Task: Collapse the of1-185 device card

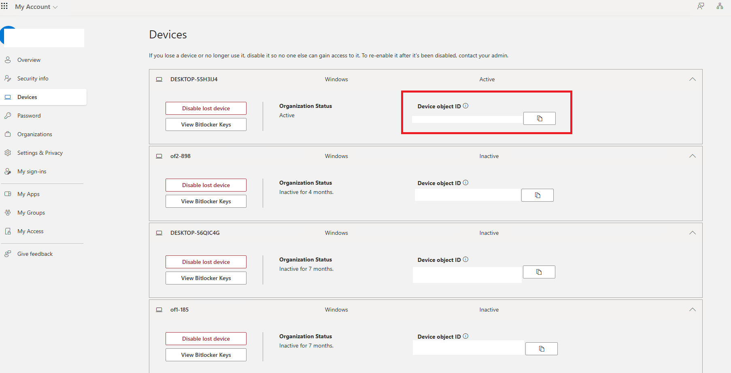Action: click(x=693, y=310)
